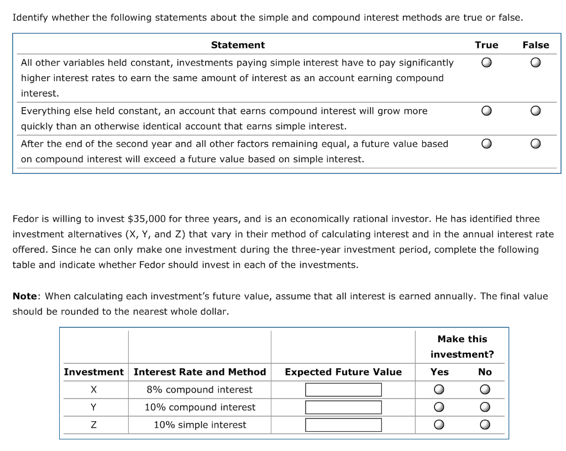Click the 10% simple interest cell
This screenshot has width=566, height=451.
pyautogui.click(x=200, y=425)
